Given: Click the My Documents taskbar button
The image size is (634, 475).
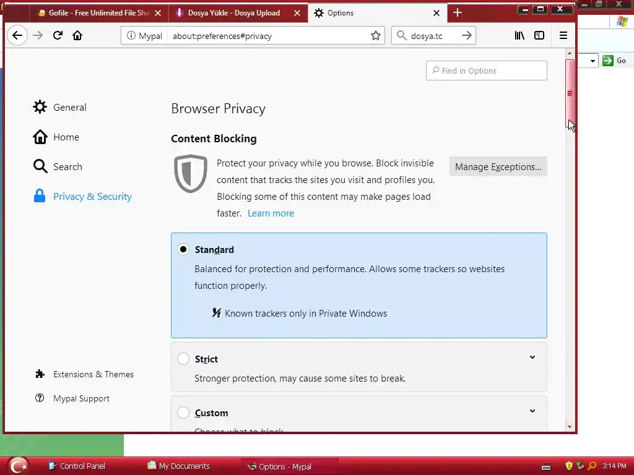Looking at the screenshot, I should coord(178,466).
